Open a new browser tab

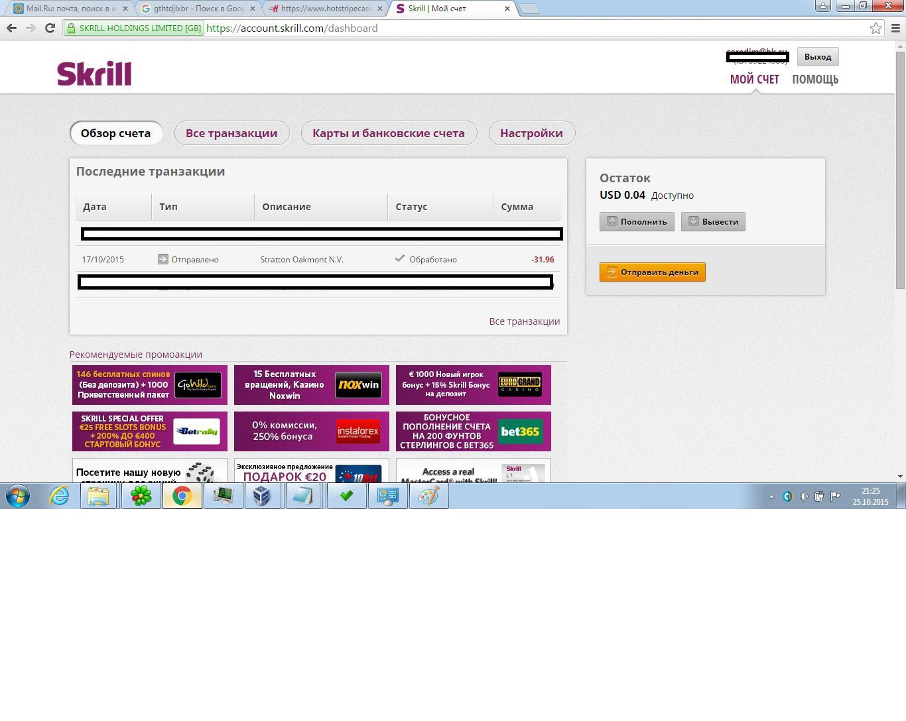tap(529, 9)
